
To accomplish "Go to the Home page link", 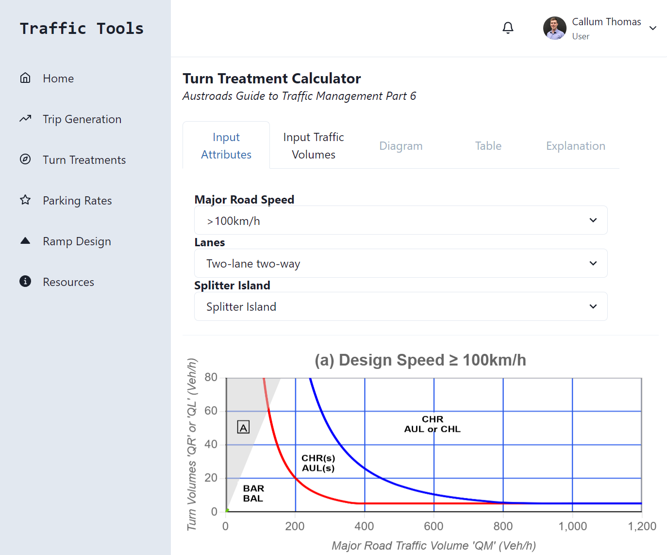I will (x=58, y=79).
